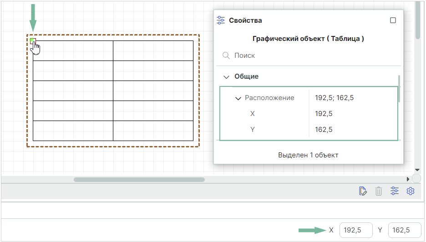The image size is (426, 242).
Task: Click the trash delete icon
Action: point(379,191)
